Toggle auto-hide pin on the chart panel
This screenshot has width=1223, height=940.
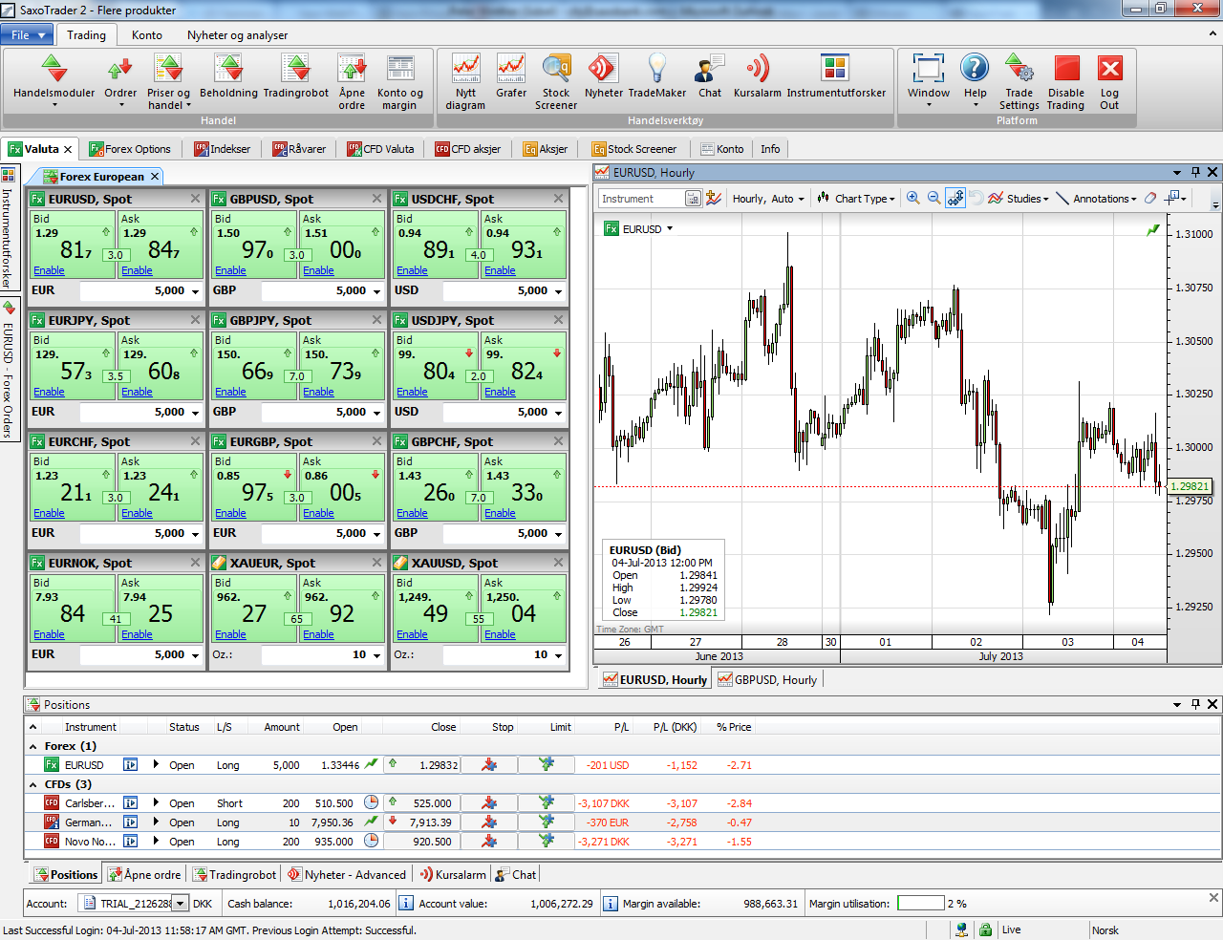click(1195, 172)
